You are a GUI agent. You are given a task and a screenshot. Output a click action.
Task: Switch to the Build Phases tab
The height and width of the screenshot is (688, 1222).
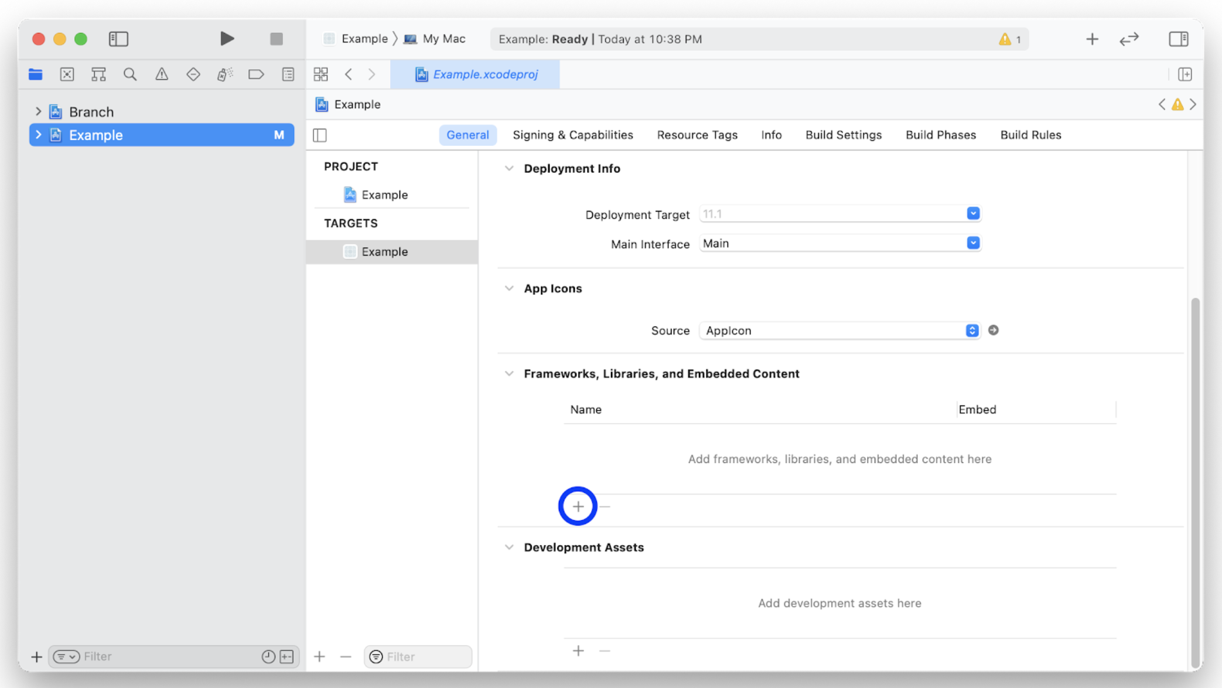pos(940,135)
